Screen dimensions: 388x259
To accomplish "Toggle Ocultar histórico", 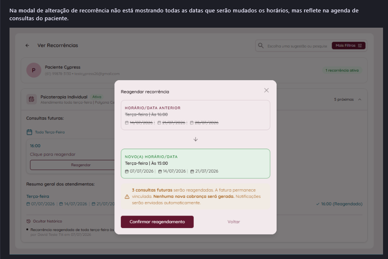I will [48, 221].
